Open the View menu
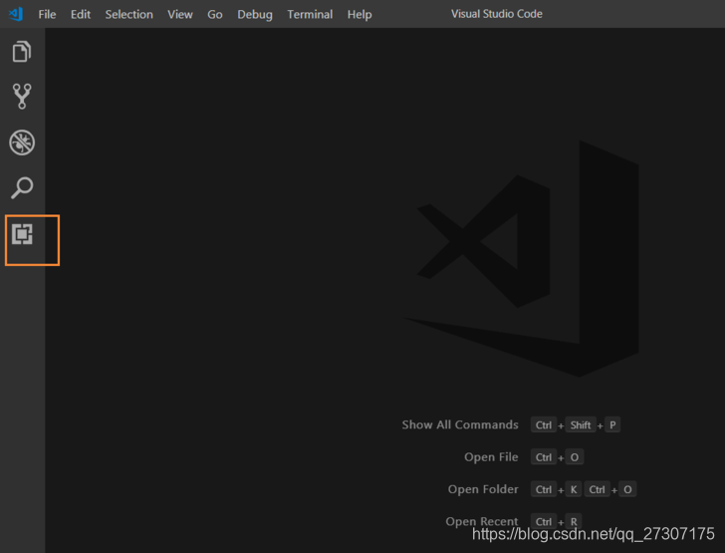This screenshot has width=725, height=553. (x=180, y=14)
